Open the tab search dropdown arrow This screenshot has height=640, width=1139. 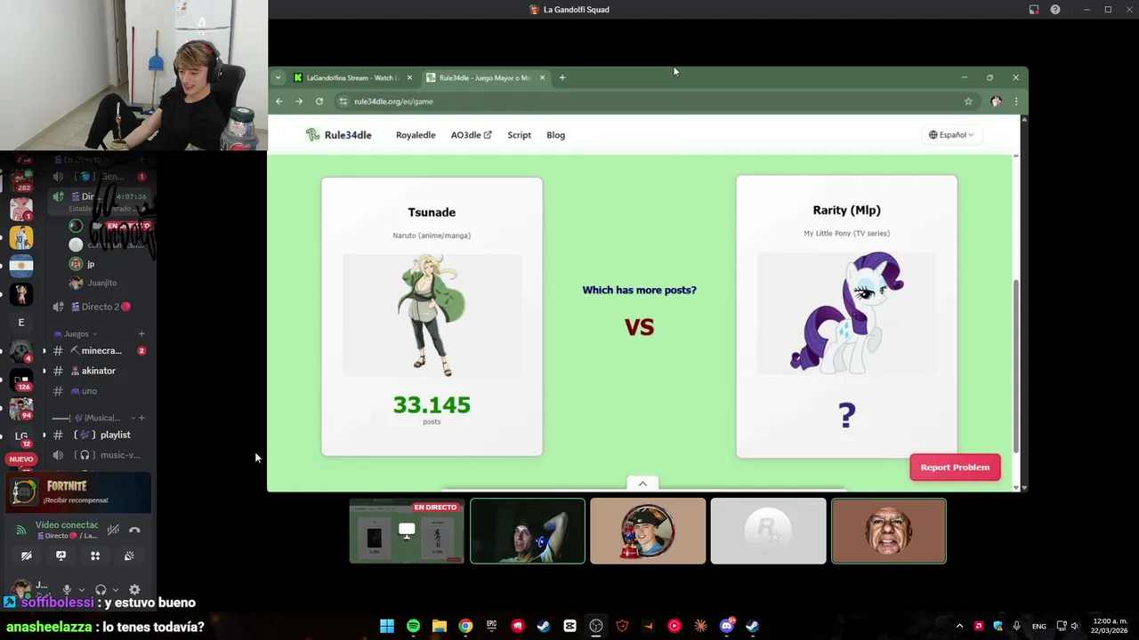tap(278, 77)
